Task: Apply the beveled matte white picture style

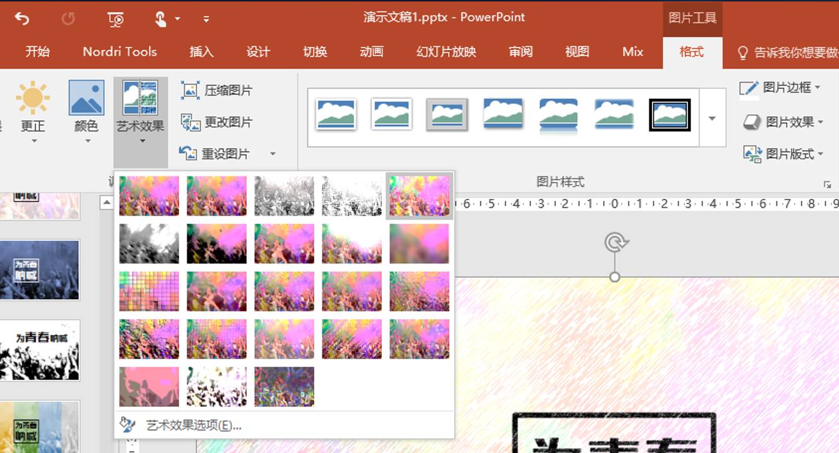Action: click(x=391, y=115)
